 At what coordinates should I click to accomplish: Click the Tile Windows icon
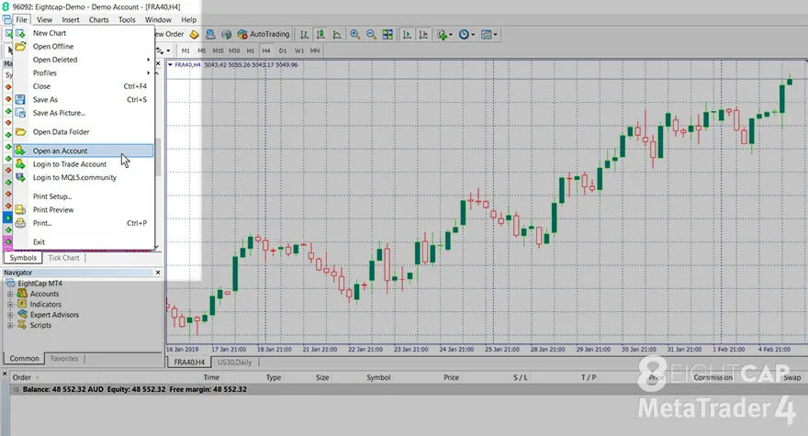point(387,35)
